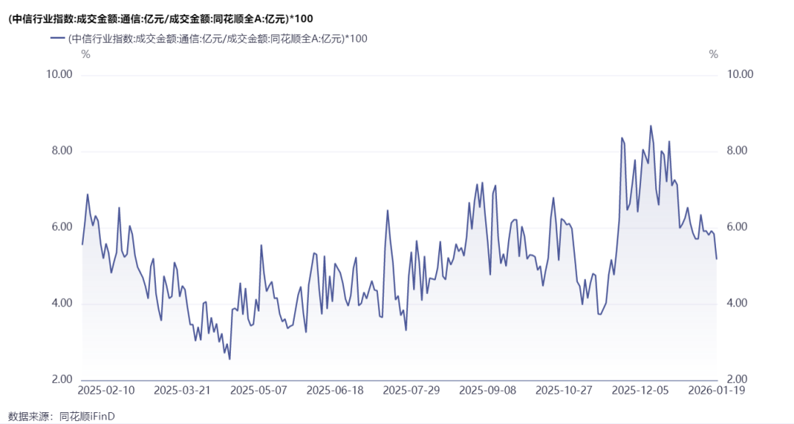Image resolution: width=794 pixels, height=424 pixels.
Task: Select the % unit label on right axis
Action: (713, 54)
